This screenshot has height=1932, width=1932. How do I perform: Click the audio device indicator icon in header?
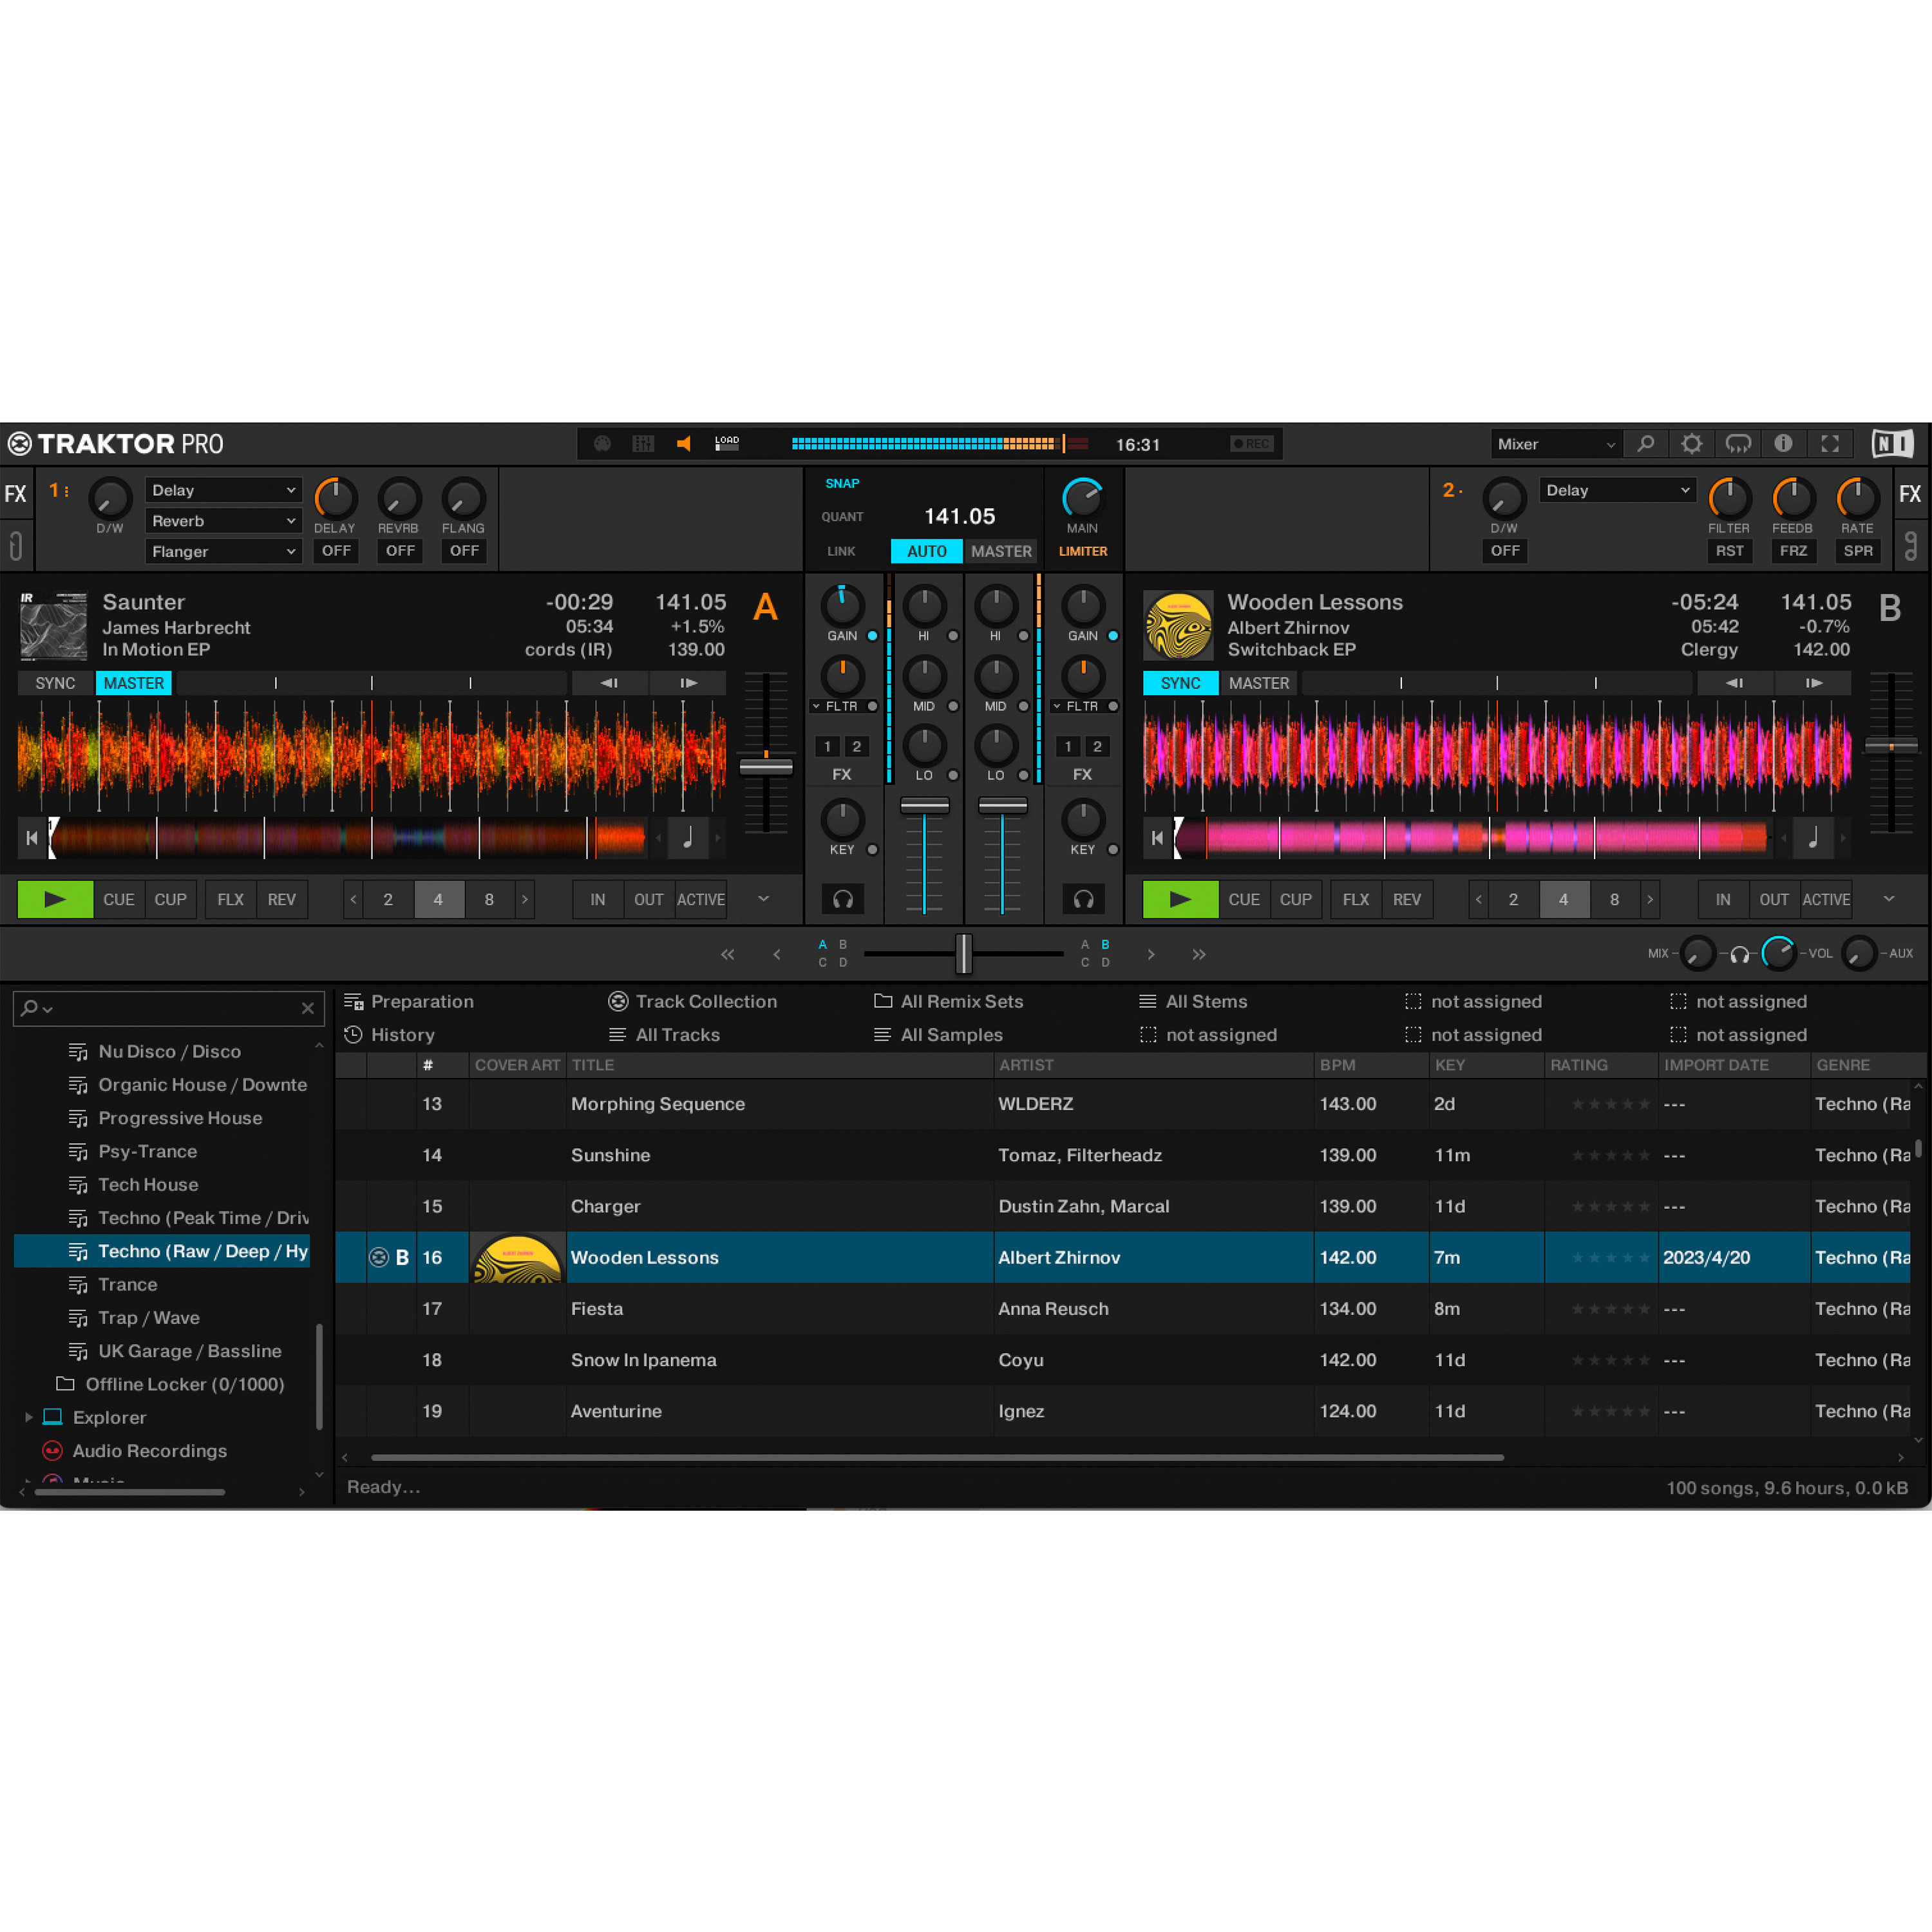(643, 444)
